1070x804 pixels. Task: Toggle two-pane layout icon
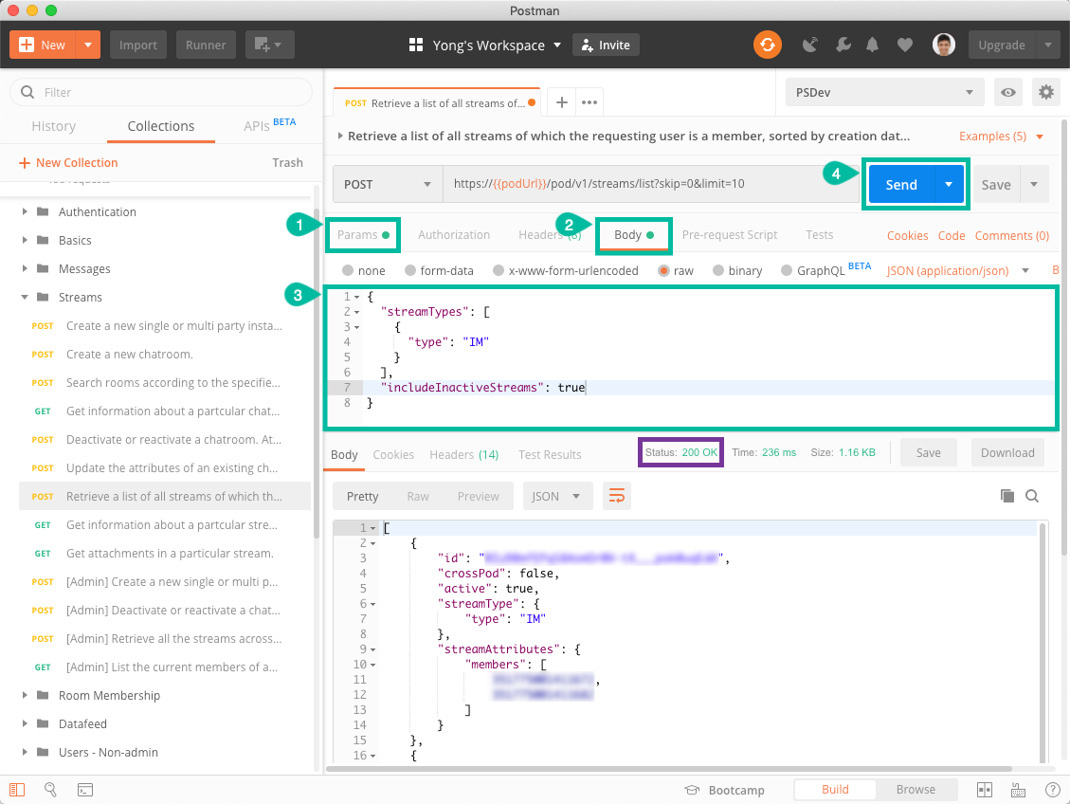pos(984,790)
